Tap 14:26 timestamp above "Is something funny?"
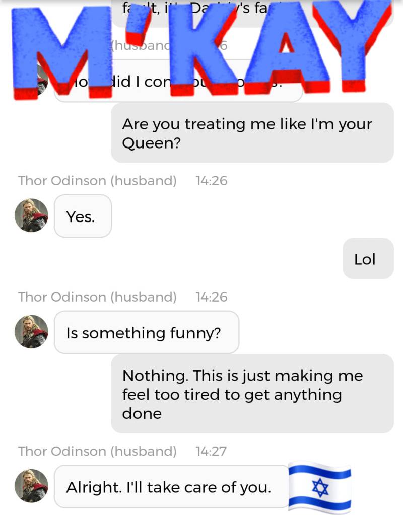403x515 pixels. 212,297
